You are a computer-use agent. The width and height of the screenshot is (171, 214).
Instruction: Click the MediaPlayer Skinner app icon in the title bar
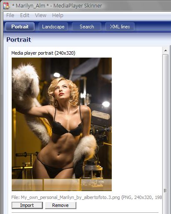pos(7,6)
